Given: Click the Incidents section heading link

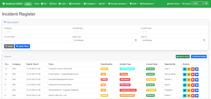Looking at the screenshot, I should (8, 56).
